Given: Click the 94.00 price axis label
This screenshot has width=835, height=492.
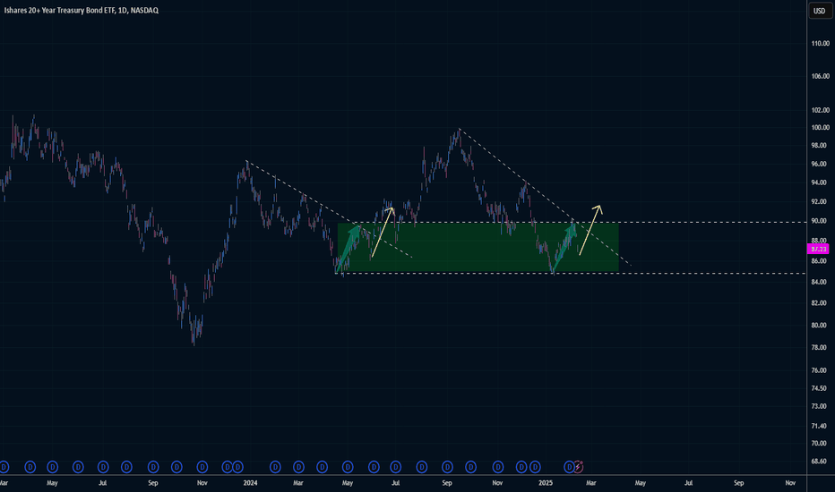Looking at the screenshot, I should (820, 182).
